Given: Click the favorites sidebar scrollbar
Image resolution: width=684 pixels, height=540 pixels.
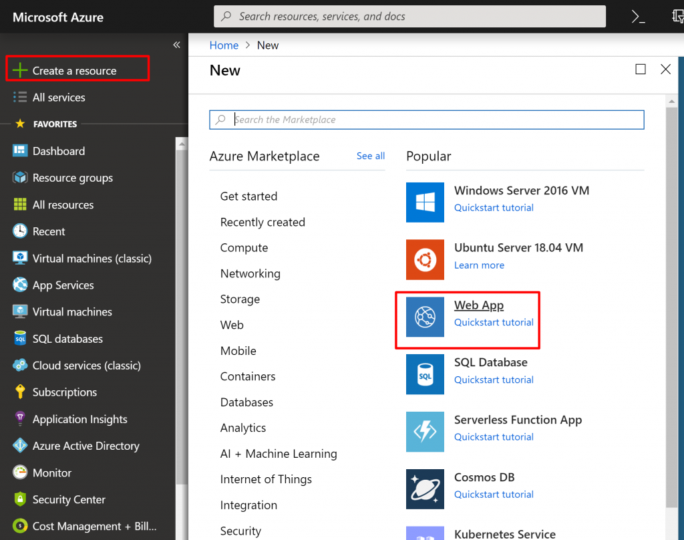Looking at the screenshot, I should pos(182,317).
